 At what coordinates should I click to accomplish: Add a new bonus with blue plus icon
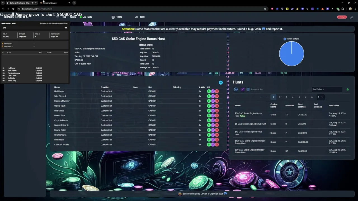(221, 83)
